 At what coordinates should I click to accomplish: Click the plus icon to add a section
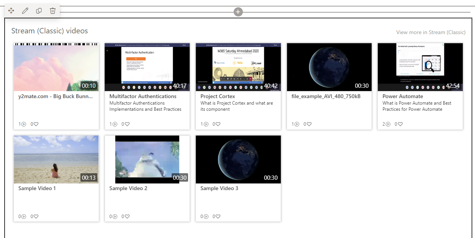[238, 11]
